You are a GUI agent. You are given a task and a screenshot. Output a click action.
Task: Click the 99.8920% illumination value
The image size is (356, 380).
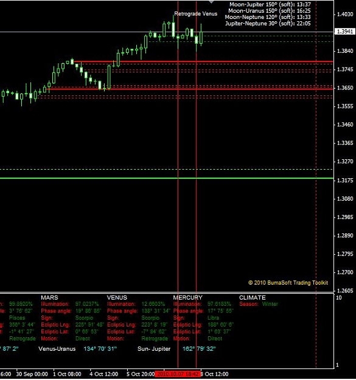[21, 304]
